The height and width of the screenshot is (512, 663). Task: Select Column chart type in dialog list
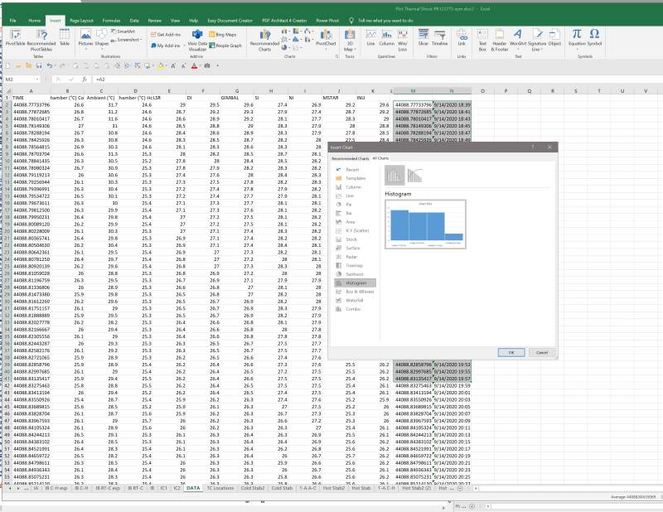(x=354, y=187)
